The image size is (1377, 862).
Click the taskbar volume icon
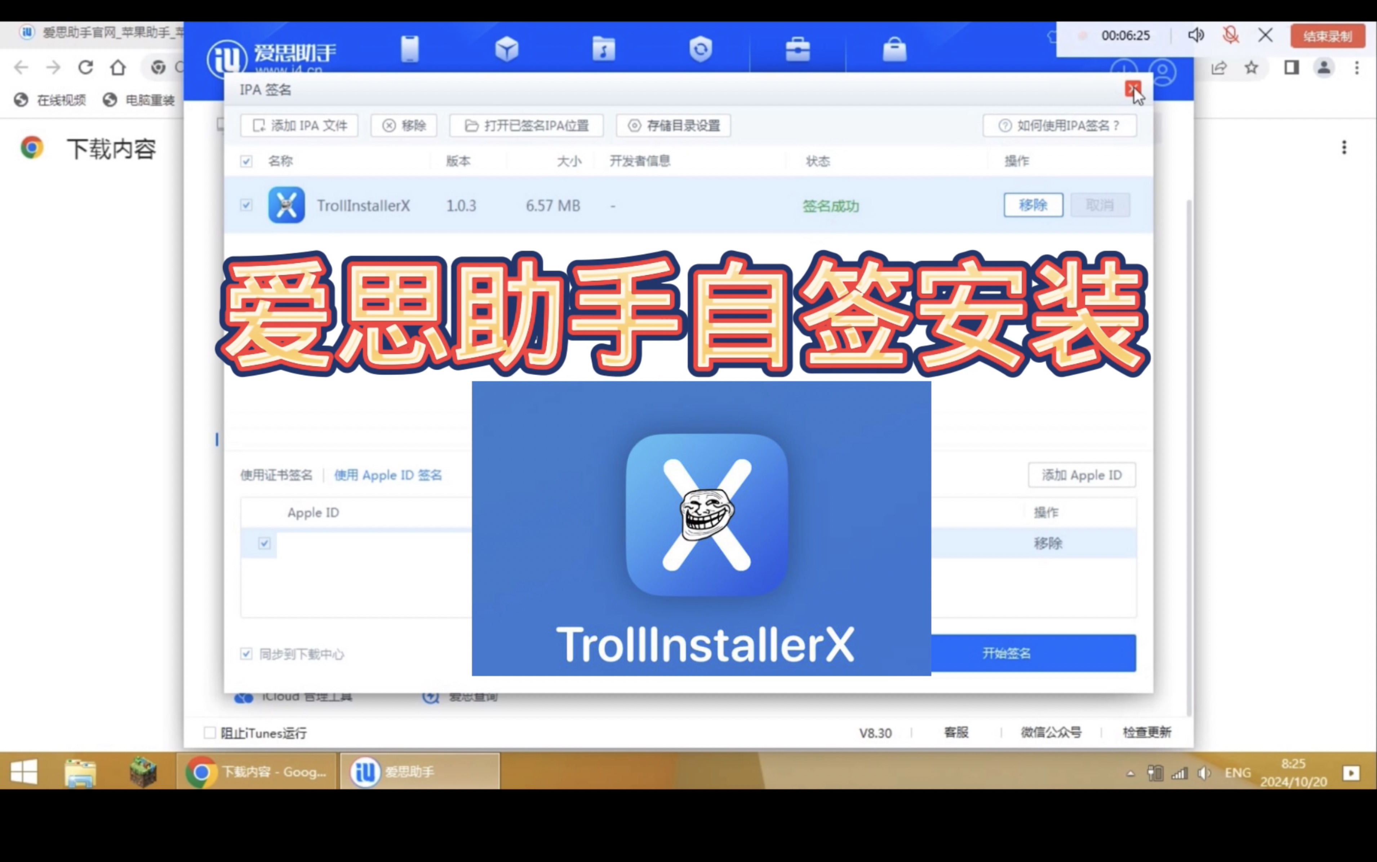tap(1204, 774)
